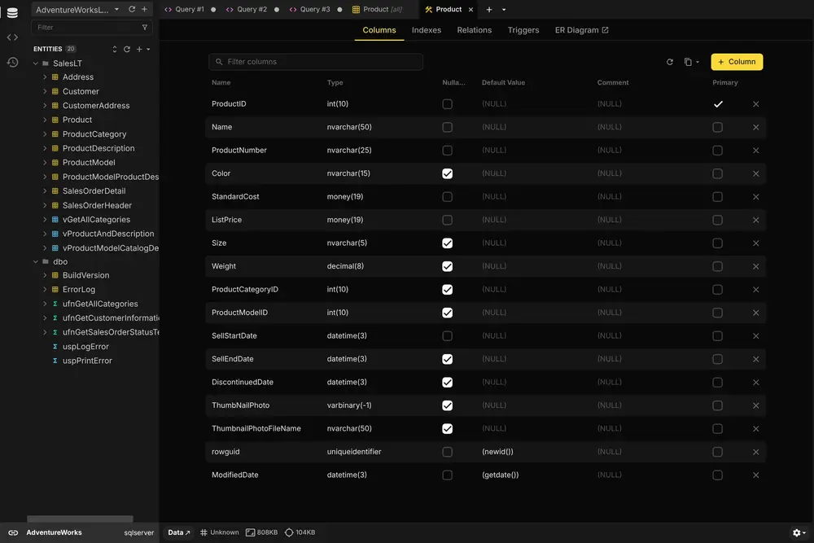Uncheck Nullable for ProductModelID column
The image size is (814, 543).
[x=447, y=313]
